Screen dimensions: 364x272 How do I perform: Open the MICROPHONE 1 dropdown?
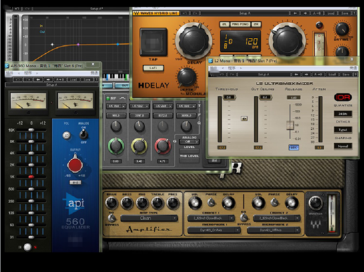coord(214,230)
